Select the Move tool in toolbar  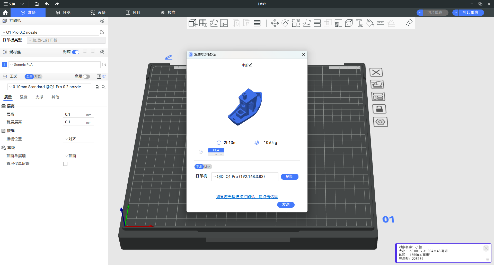click(x=275, y=23)
